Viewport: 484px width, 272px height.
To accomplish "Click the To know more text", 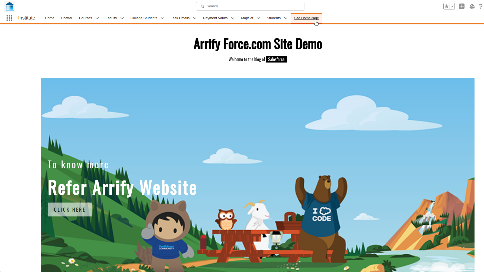I will pyautogui.click(x=78, y=165).
